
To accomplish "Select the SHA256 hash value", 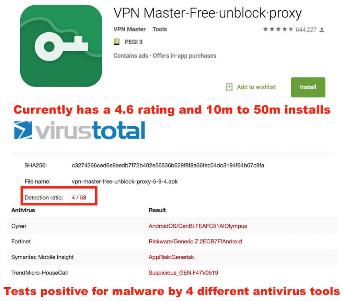I will pyautogui.click(x=168, y=165).
